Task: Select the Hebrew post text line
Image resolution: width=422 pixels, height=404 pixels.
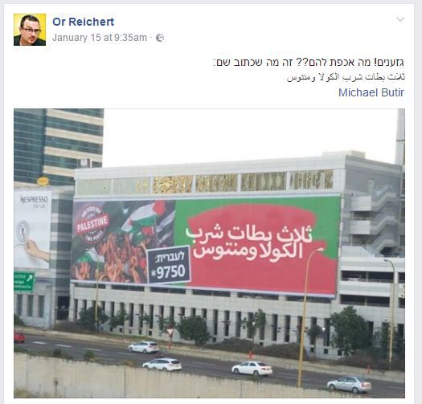Action: (309, 63)
